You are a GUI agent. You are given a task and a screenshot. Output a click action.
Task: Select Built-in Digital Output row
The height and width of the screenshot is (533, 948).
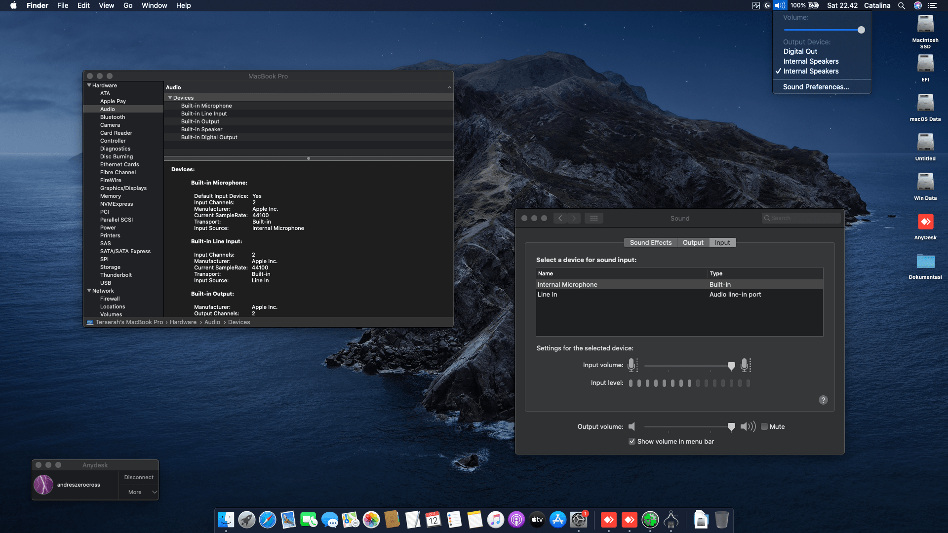coord(309,137)
